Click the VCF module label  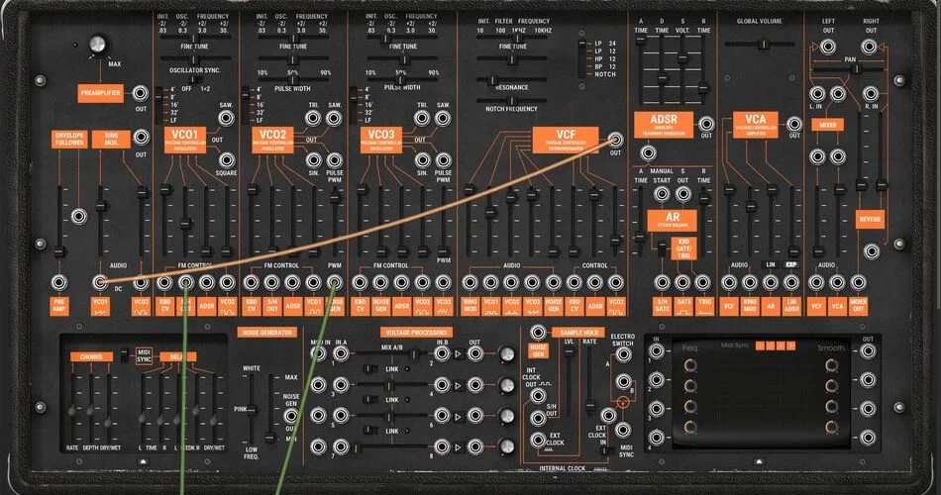click(566, 140)
